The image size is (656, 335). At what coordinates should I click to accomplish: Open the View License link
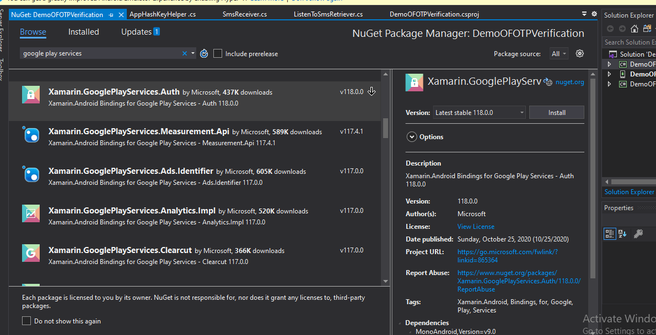point(476,227)
